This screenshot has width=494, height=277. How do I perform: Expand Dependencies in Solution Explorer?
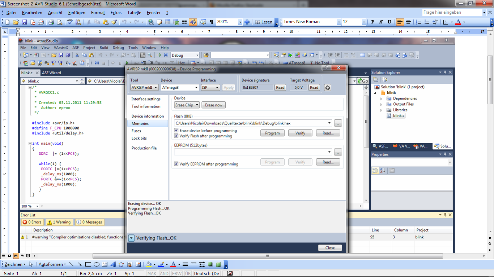point(381,98)
